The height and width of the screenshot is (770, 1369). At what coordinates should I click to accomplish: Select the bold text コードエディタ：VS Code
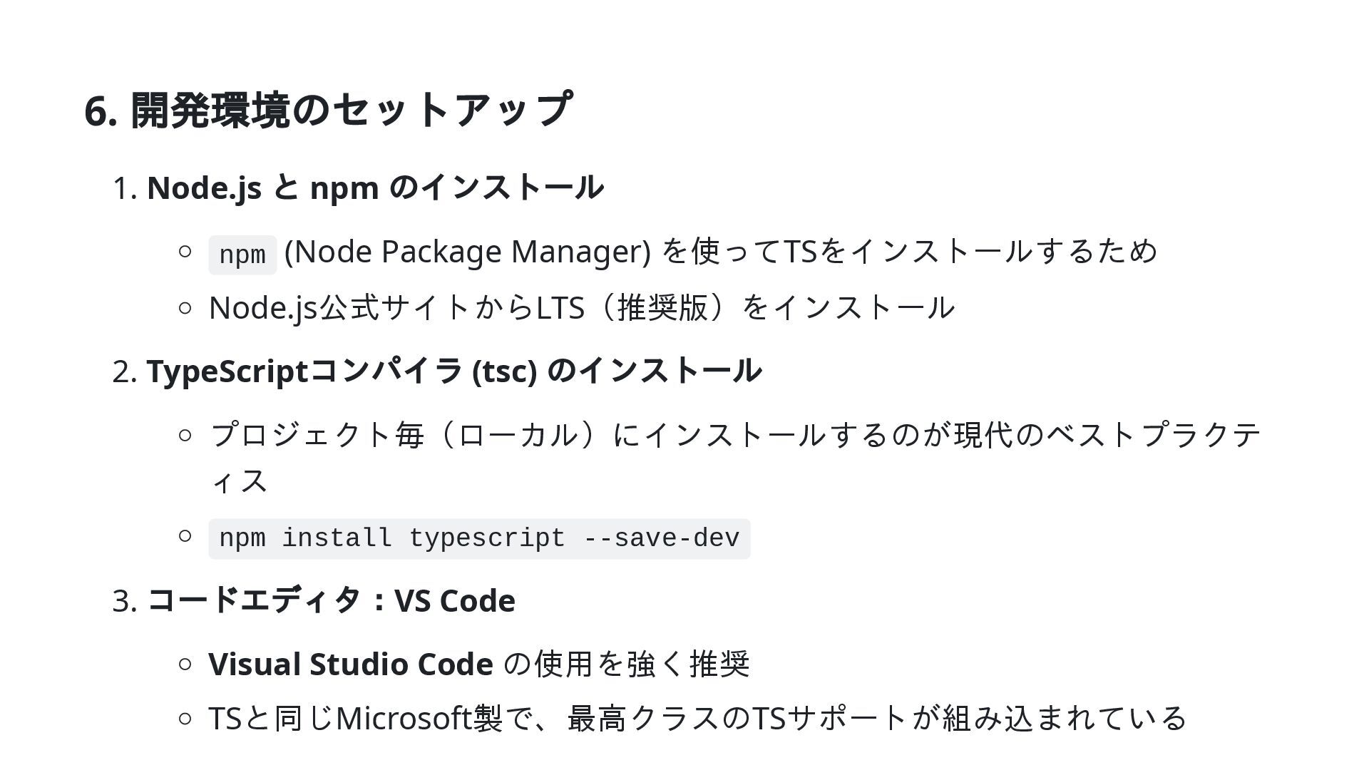point(331,600)
